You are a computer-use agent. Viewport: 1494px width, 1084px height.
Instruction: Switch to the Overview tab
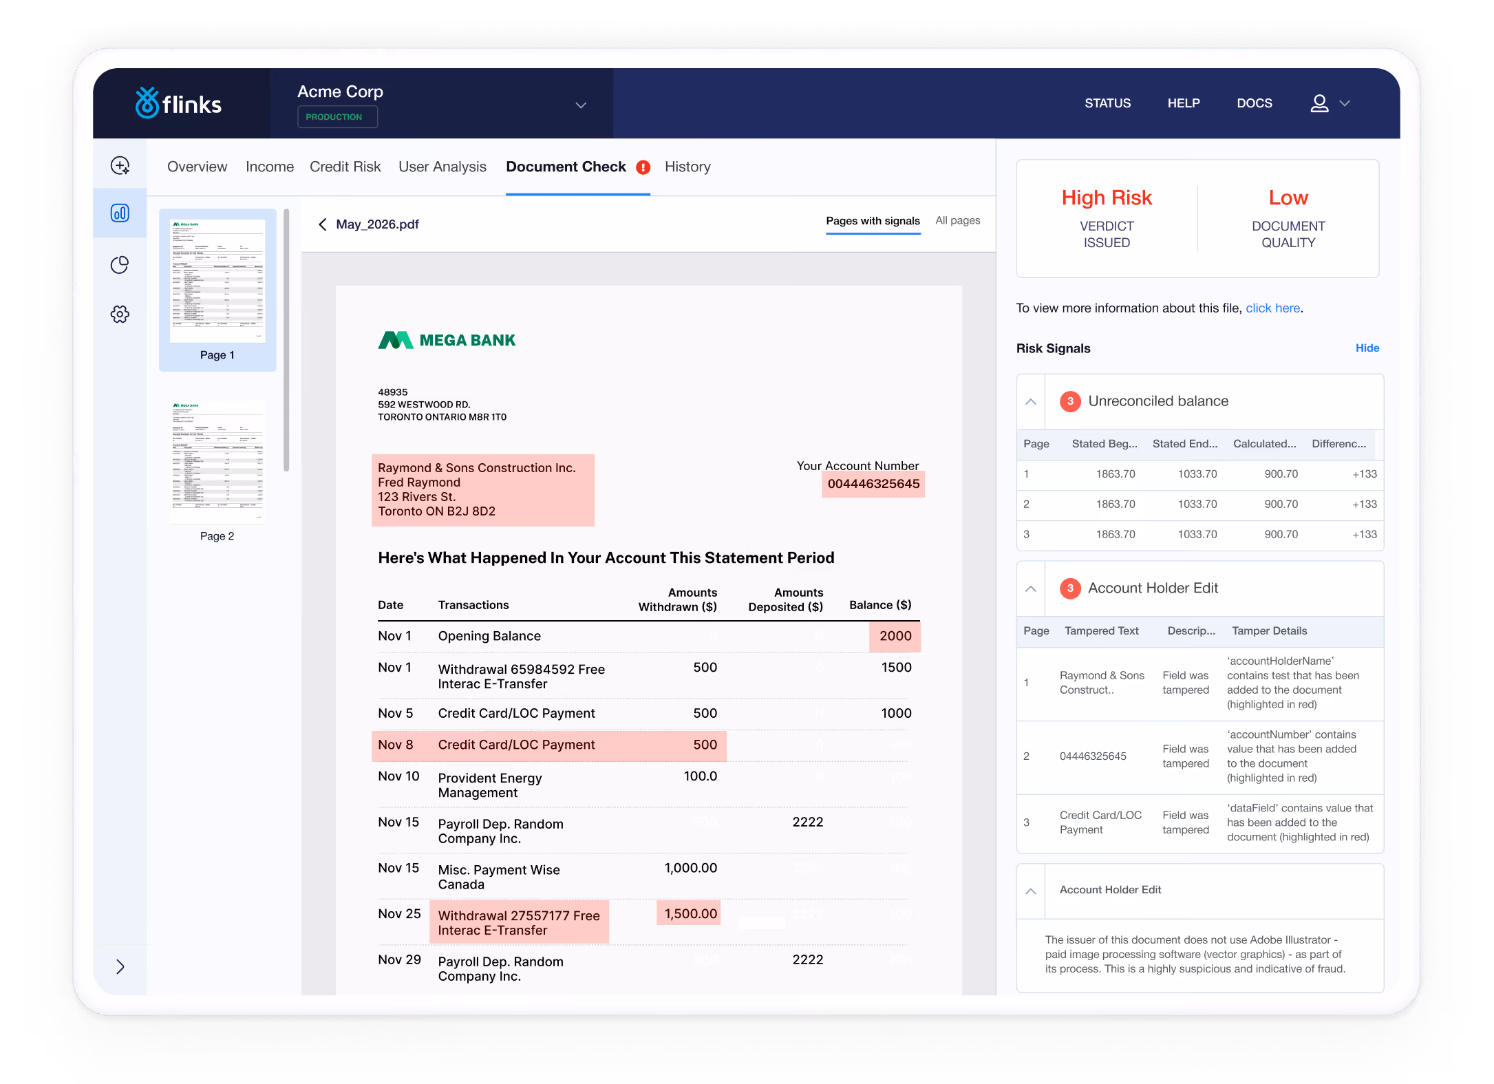(197, 167)
